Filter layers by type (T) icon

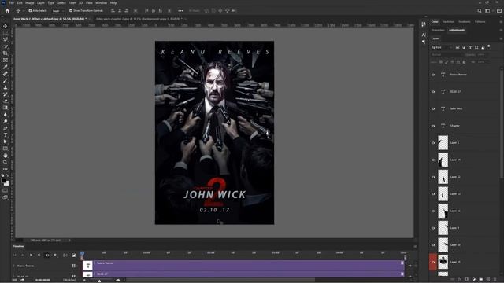click(x=470, y=47)
